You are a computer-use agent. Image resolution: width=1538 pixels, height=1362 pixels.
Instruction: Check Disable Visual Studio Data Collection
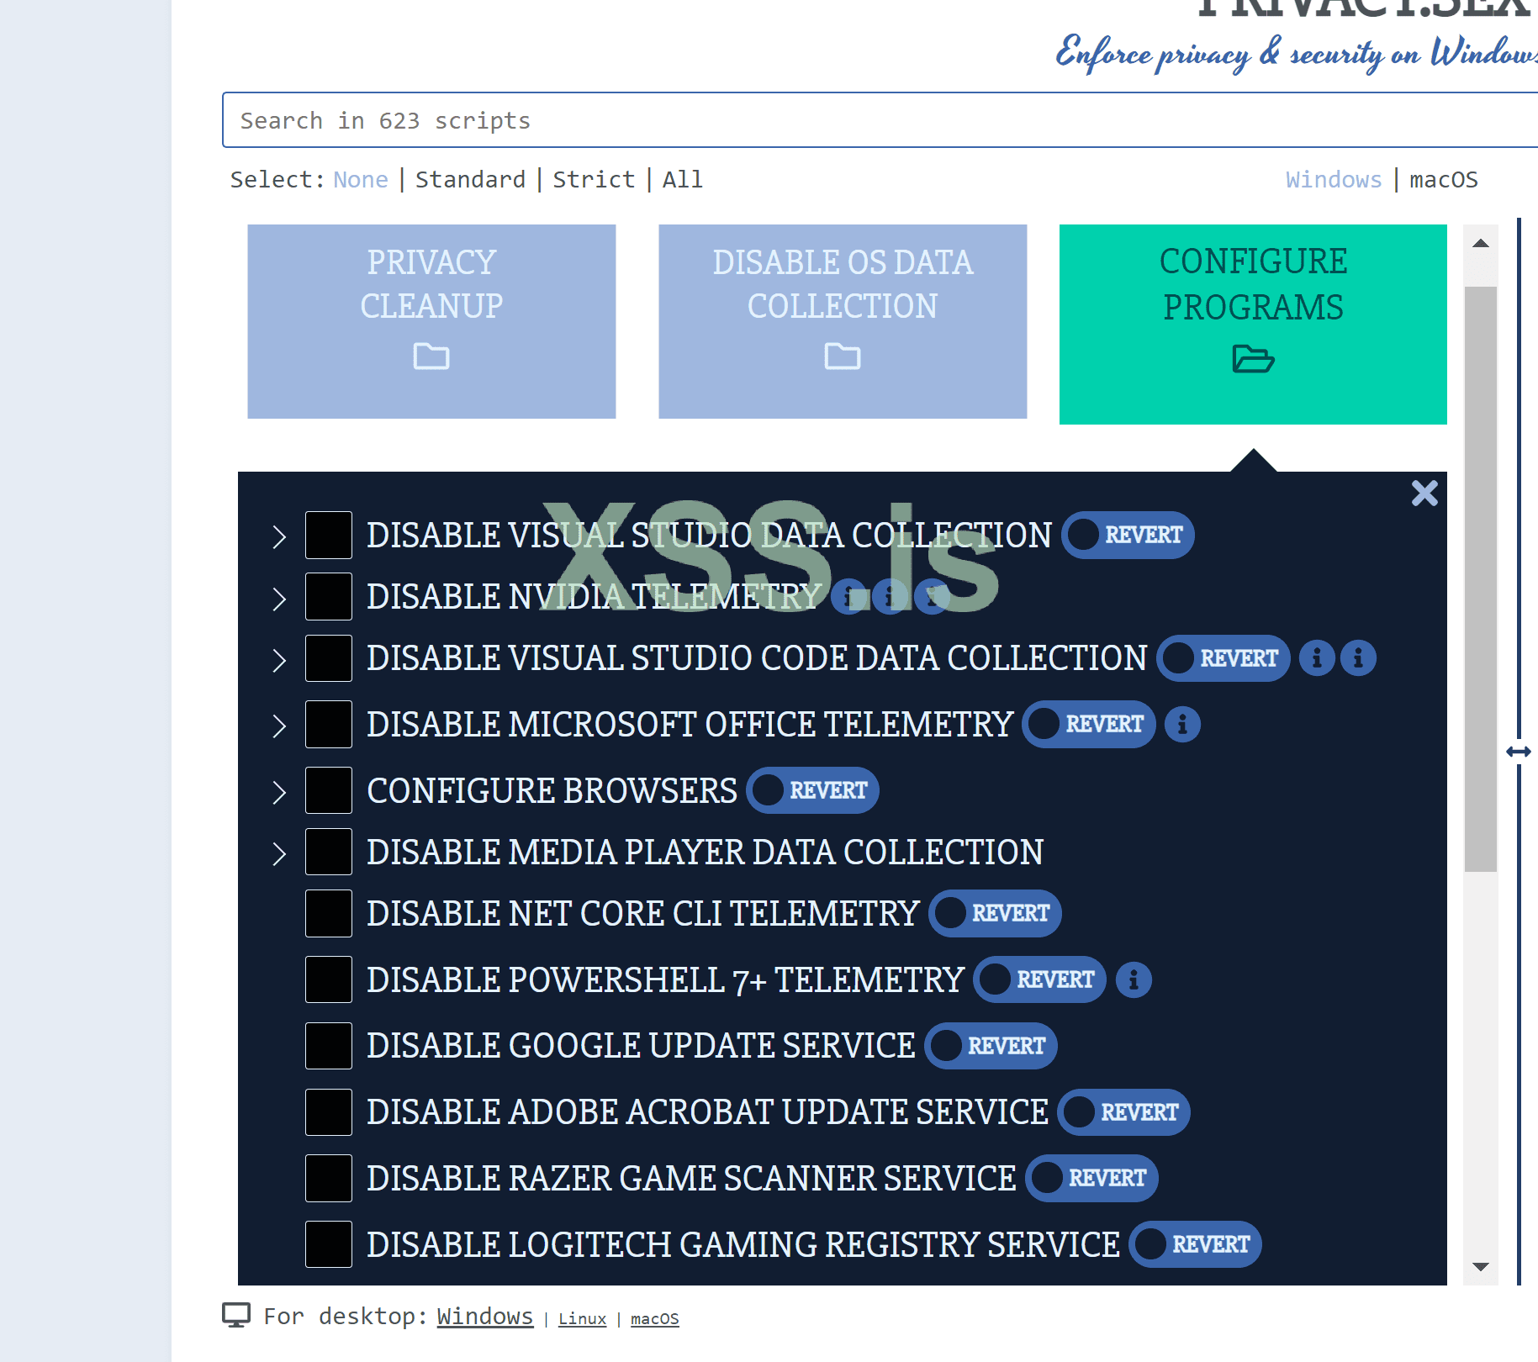coord(329,536)
